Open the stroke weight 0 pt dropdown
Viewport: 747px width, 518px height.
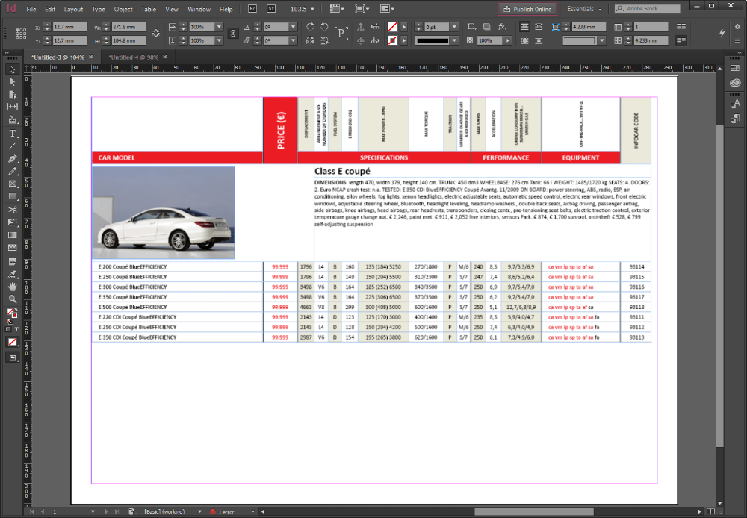(x=454, y=27)
